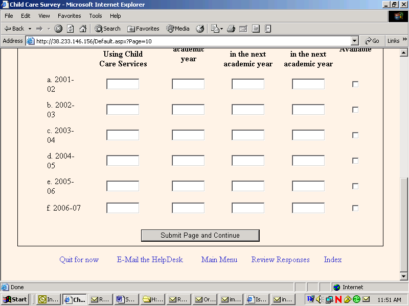Click the third text field for 2004-05
Screen dimensions: 409x306
point(248,161)
